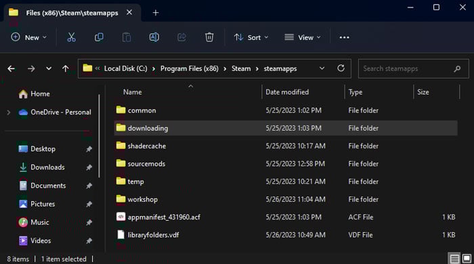The height and width of the screenshot is (264, 474).
Task: Open the New item dropdown
Action: pos(28,37)
